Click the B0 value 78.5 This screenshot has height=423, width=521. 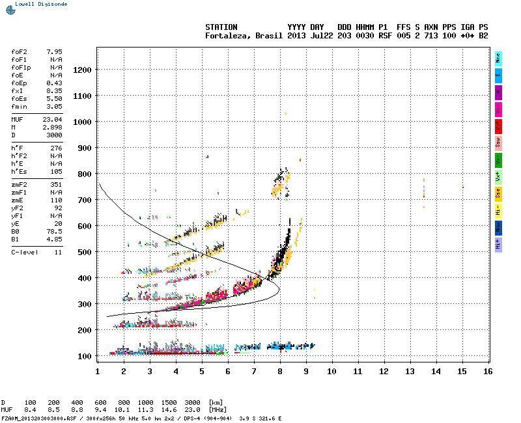(54, 232)
